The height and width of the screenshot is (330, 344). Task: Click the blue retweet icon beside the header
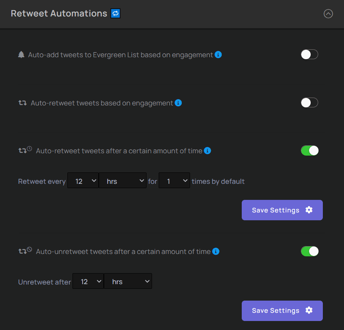coord(115,13)
